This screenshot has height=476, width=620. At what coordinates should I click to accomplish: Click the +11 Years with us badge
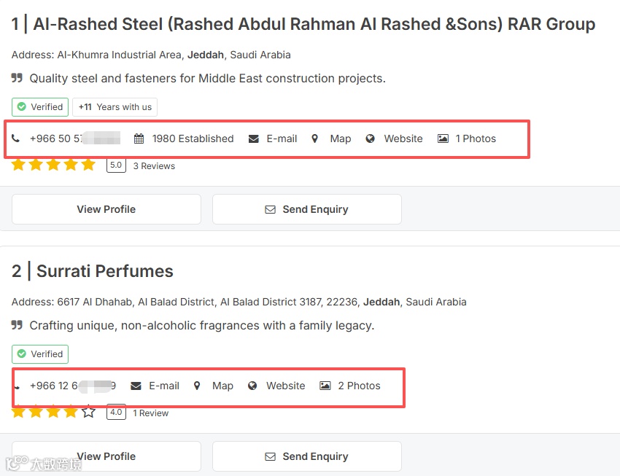[115, 107]
